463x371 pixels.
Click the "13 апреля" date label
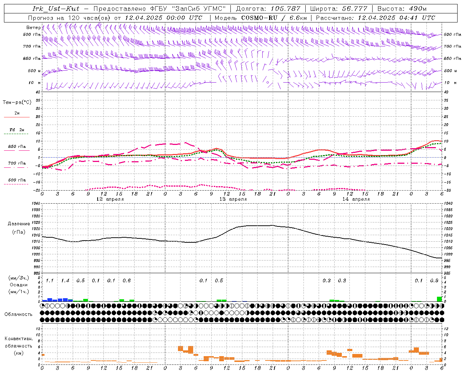tap(233, 199)
